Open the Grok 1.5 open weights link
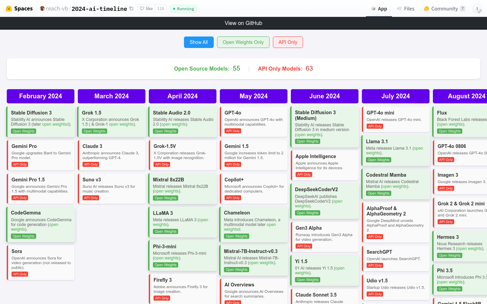The image size is (487, 304). (121, 124)
